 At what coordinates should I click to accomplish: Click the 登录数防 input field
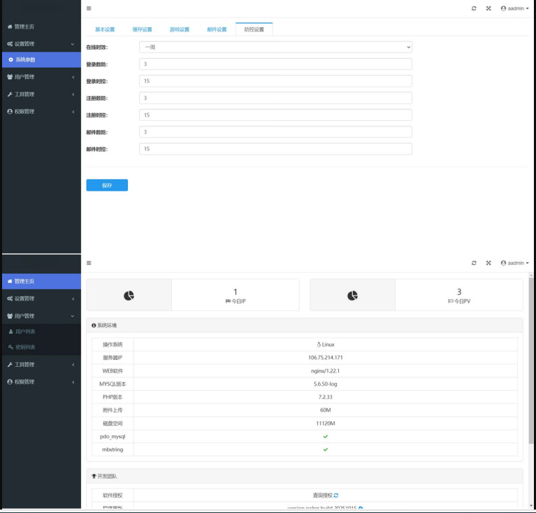pos(275,64)
